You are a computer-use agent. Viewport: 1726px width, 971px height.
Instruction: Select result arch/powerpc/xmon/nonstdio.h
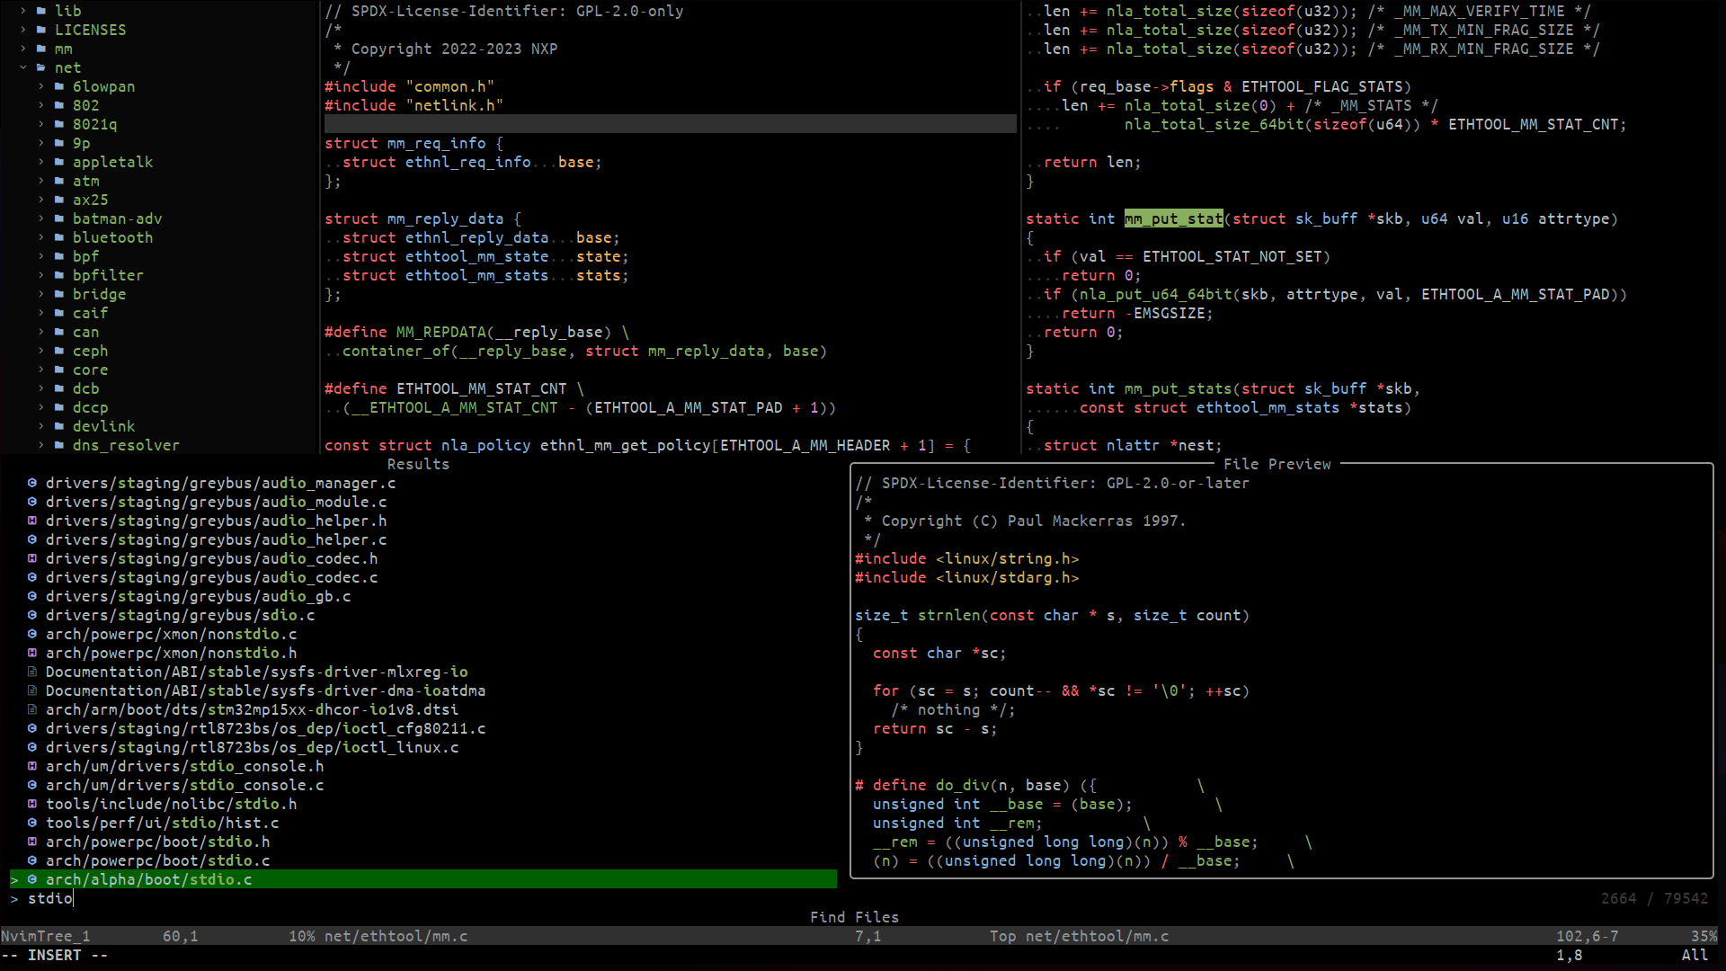click(x=172, y=653)
